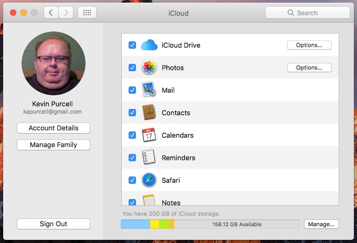Click the yellow segment of storage bar

[154, 224]
